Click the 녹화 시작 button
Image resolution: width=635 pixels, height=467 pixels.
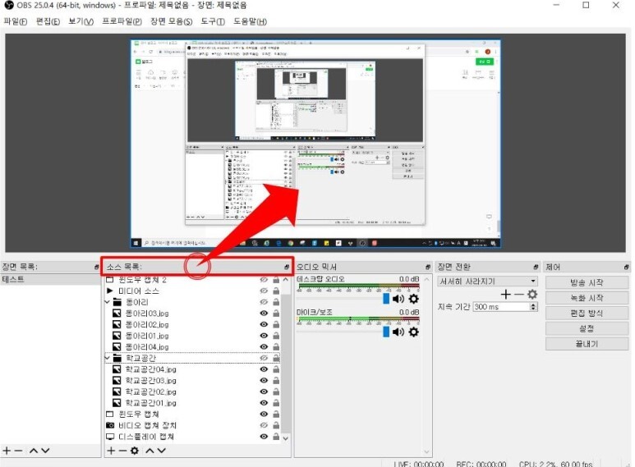pyautogui.click(x=587, y=298)
